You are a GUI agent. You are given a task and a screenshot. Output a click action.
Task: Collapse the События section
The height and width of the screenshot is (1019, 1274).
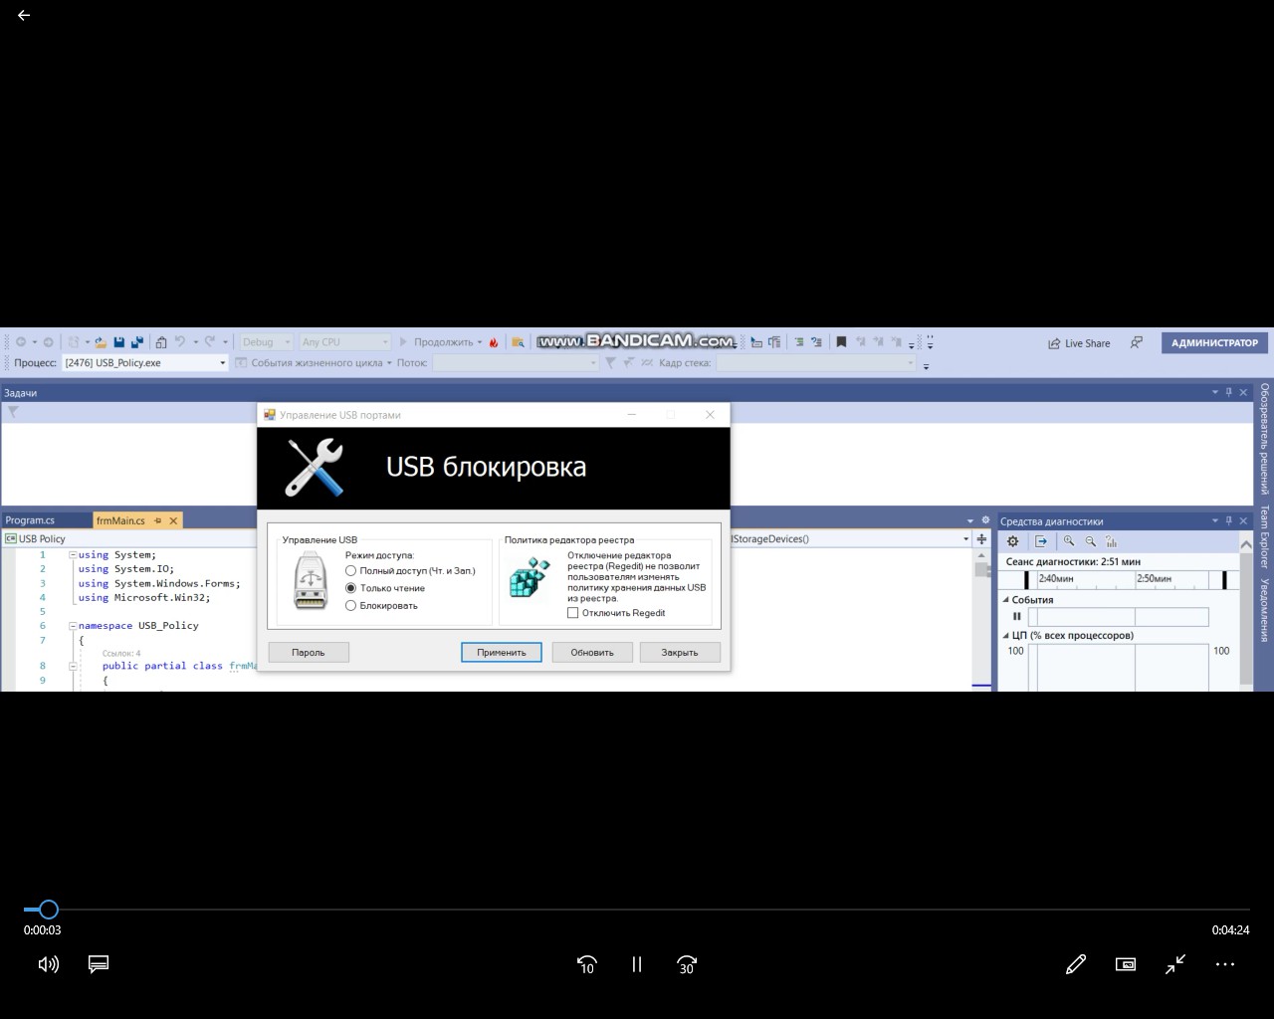pyautogui.click(x=1005, y=600)
